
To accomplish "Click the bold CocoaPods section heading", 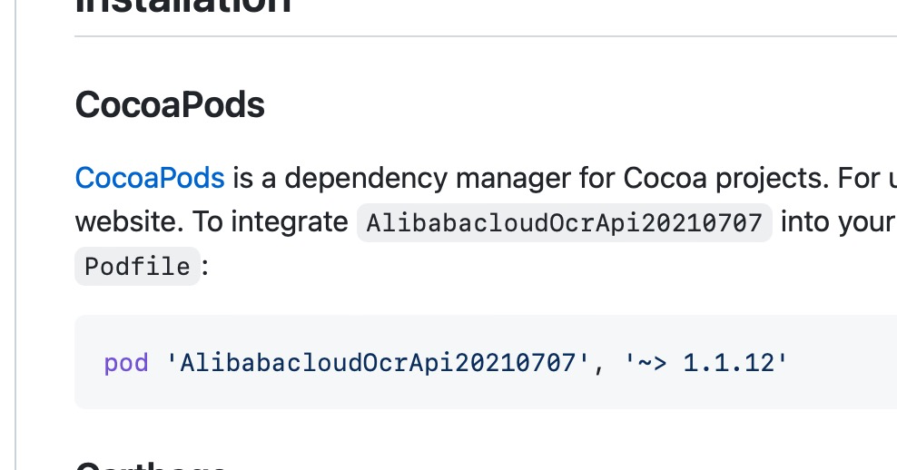I will (170, 105).
